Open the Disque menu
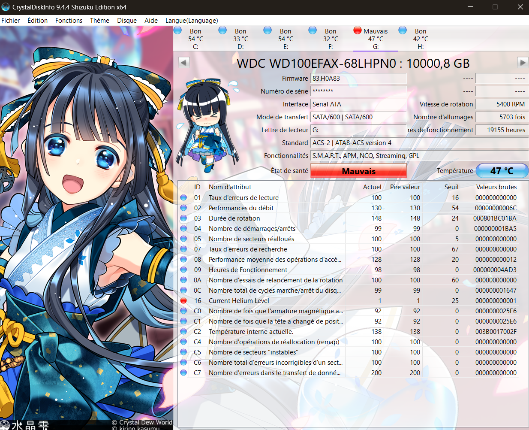 [127, 21]
